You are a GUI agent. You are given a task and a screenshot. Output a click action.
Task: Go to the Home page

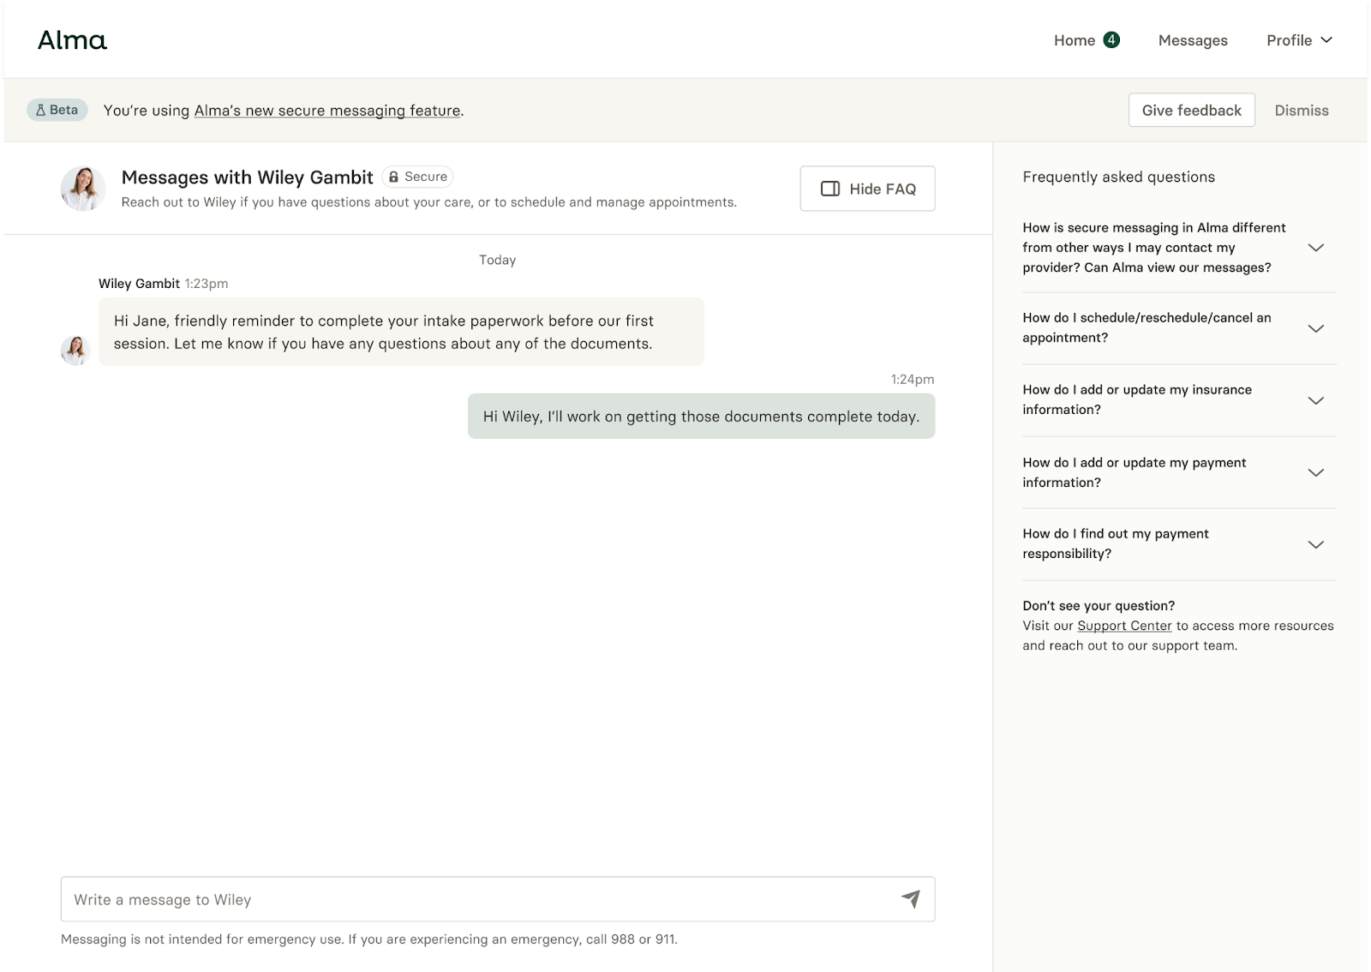1074,40
